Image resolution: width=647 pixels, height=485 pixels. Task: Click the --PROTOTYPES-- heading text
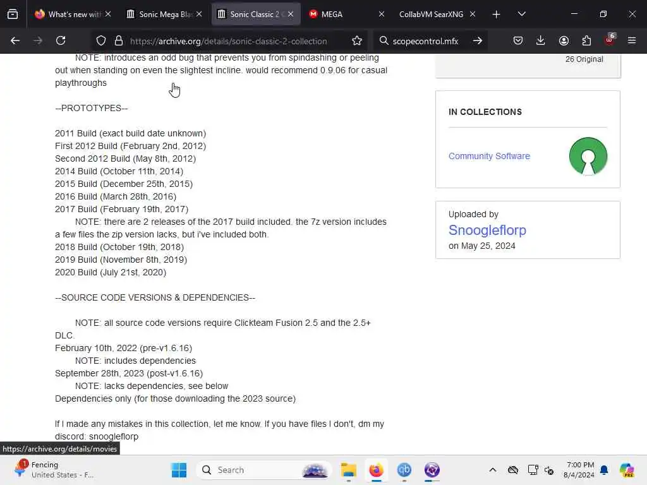tap(91, 108)
